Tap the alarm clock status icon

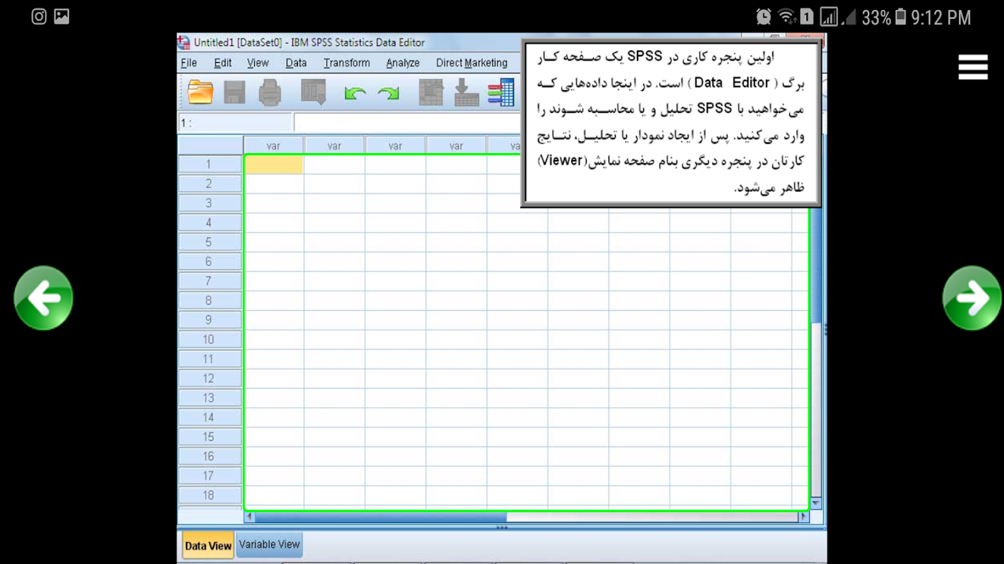(763, 17)
